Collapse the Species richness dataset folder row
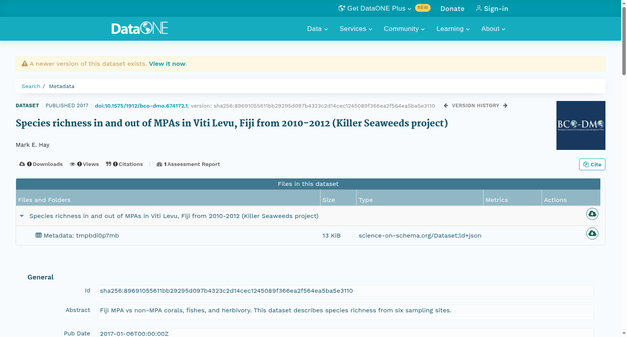Screen dimensions: 627x337 [22, 216]
